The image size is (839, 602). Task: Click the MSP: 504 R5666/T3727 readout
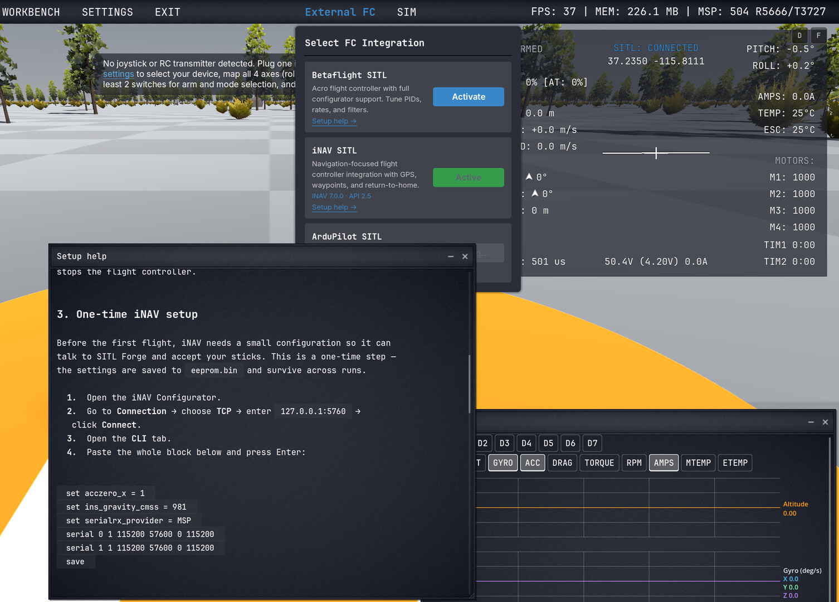coord(762,12)
